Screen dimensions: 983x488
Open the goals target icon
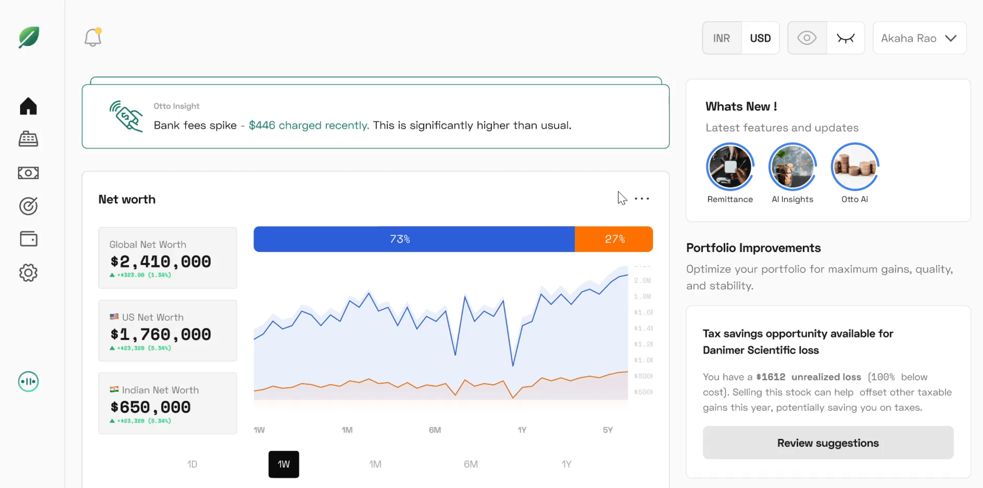(x=28, y=206)
